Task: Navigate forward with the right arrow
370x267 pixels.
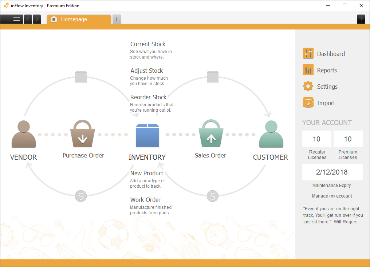Action: pyautogui.click(x=37, y=19)
